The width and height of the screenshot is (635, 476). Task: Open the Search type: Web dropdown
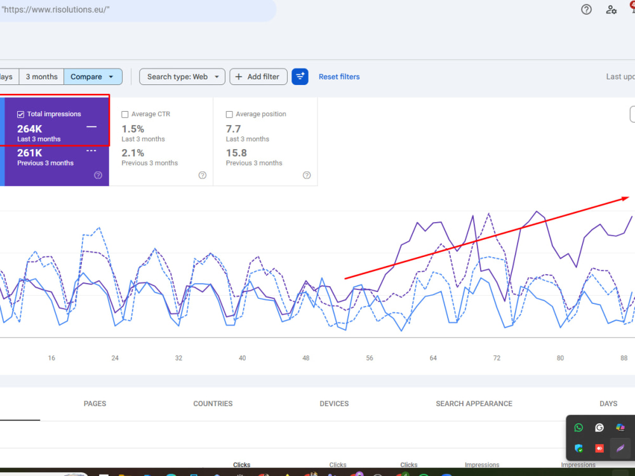click(x=182, y=77)
